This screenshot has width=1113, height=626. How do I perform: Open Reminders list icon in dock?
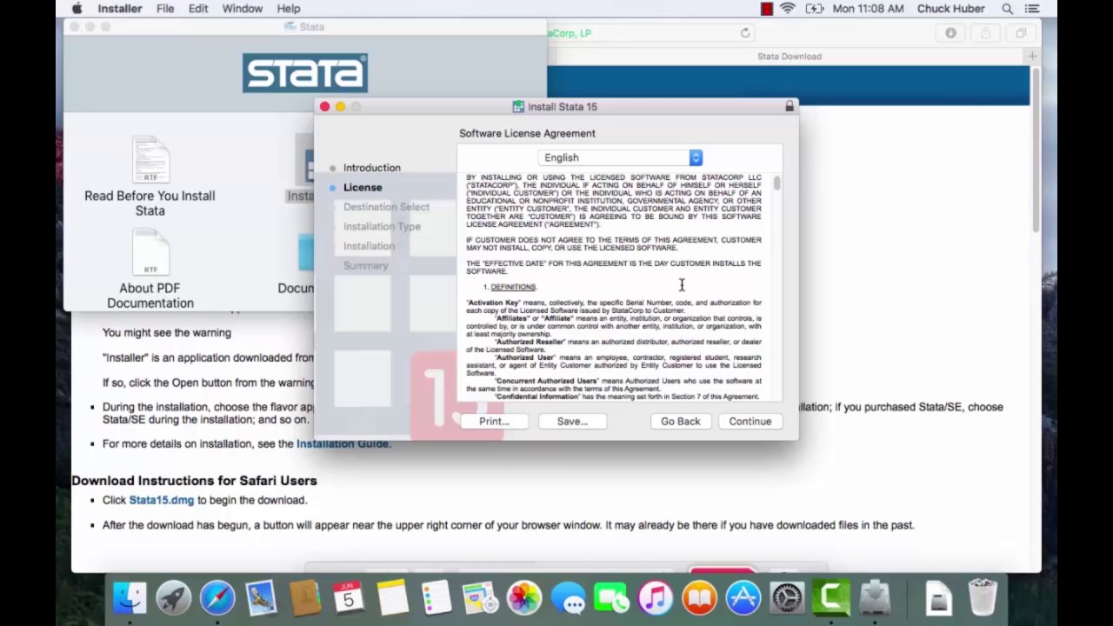point(437,598)
